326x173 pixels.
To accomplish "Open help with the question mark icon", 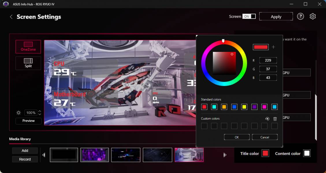I will pos(300,16).
